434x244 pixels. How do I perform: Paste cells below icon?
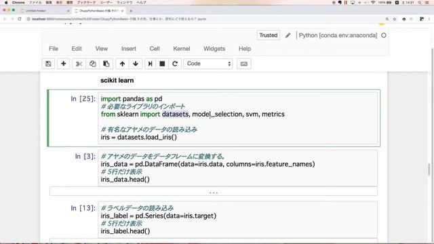click(106, 64)
